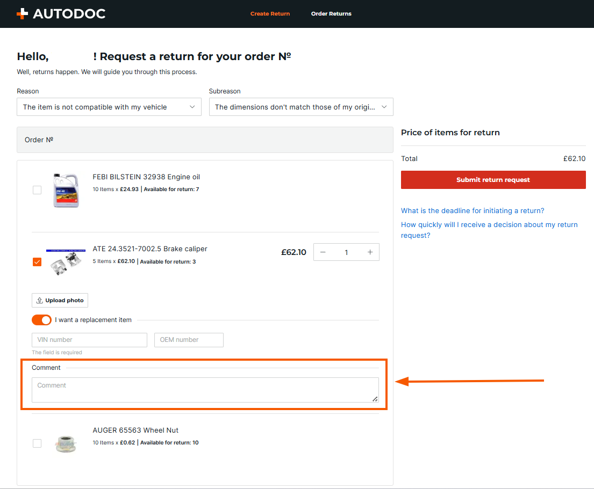Go to the Create Return tab
The width and height of the screenshot is (594, 489).
[x=270, y=14]
